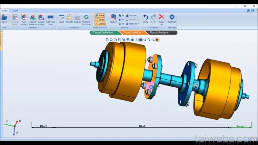The height and width of the screenshot is (145, 258).
Task: Toggle the Edge selection filter
Action: click(x=100, y=20)
